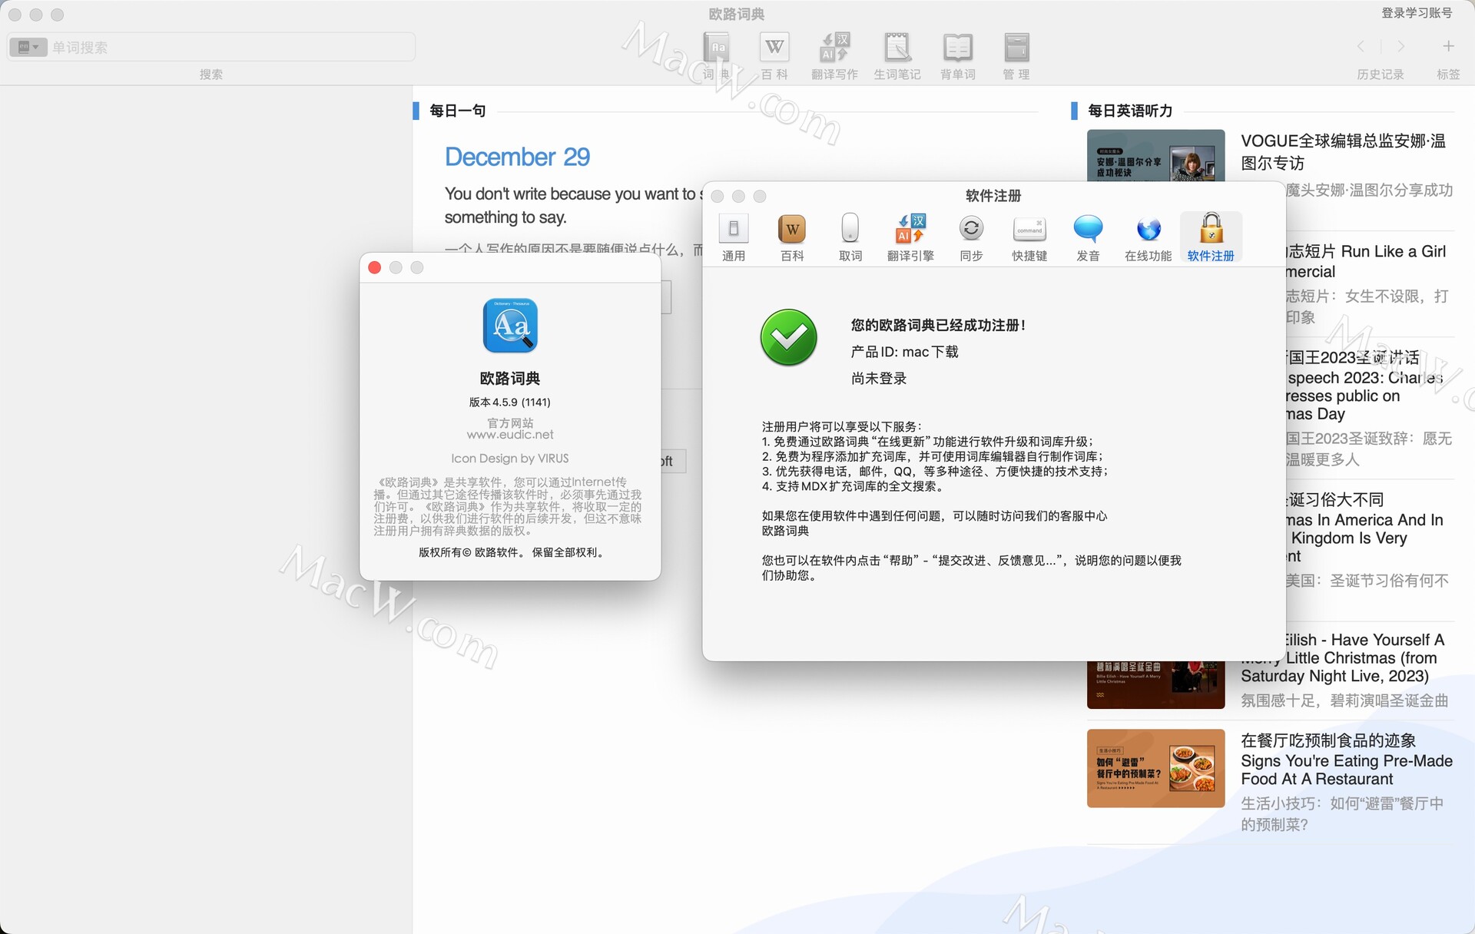The image size is (1475, 934).
Task: Select the 发音 pronunciation settings icon
Action: pyautogui.click(x=1088, y=234)
